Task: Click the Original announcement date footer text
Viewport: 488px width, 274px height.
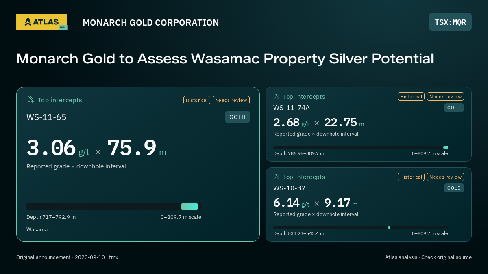Action: (67, 257)
